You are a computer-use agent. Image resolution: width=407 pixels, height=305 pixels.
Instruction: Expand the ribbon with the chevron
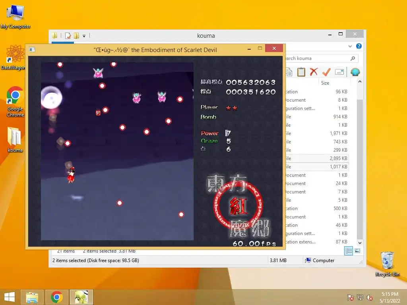(x=350, y=46)
